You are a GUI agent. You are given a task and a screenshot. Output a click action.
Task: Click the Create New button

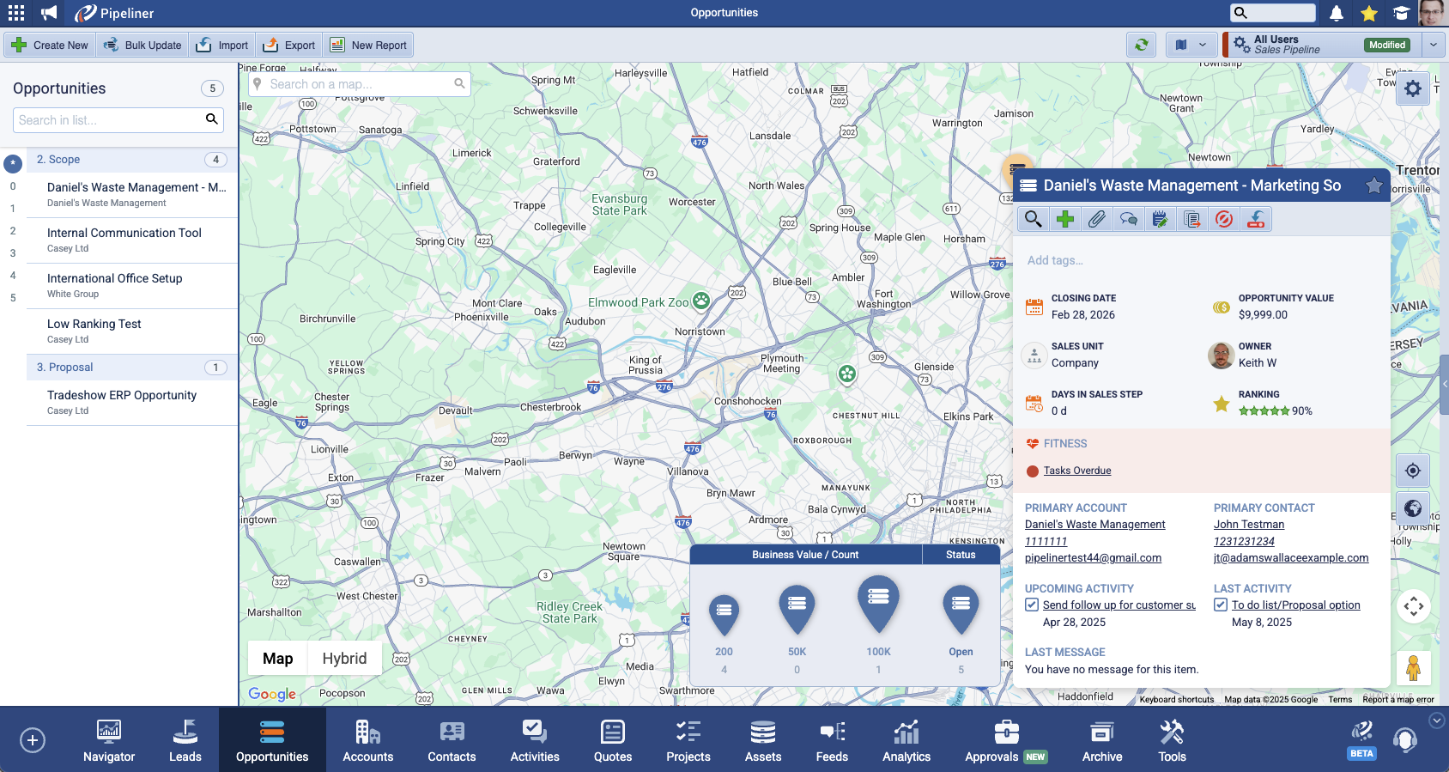click(x=51, y=46)
